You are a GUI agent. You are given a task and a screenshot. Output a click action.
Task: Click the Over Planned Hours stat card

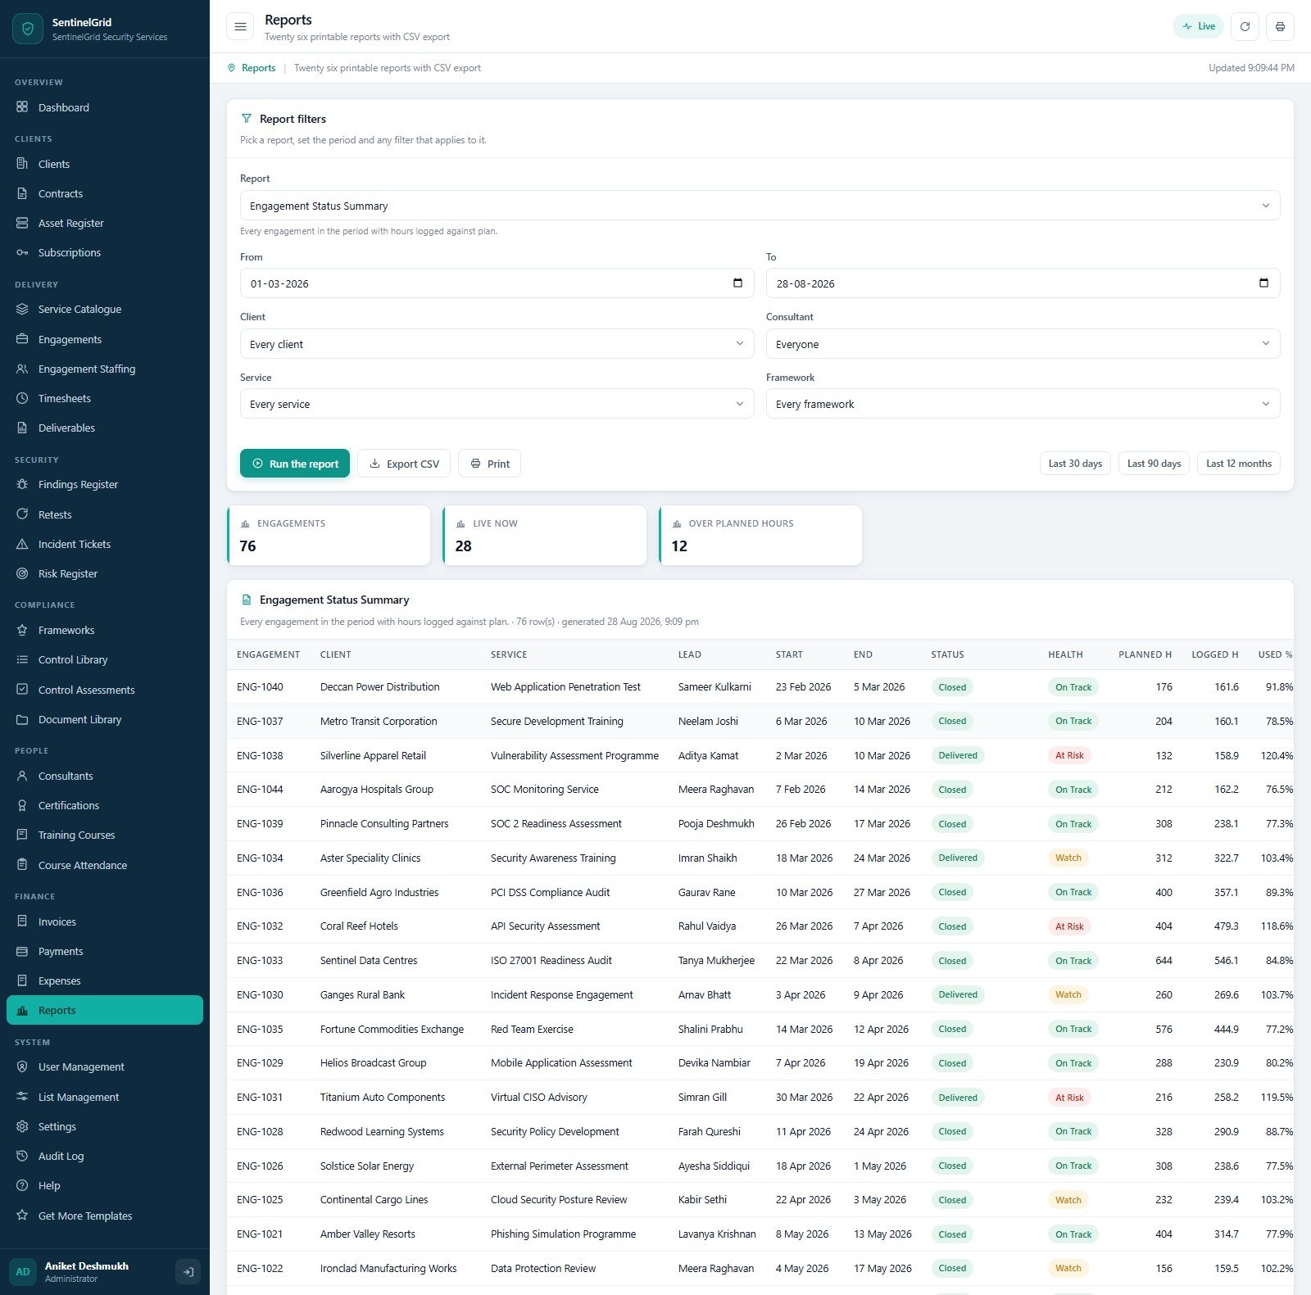(760, 535)
